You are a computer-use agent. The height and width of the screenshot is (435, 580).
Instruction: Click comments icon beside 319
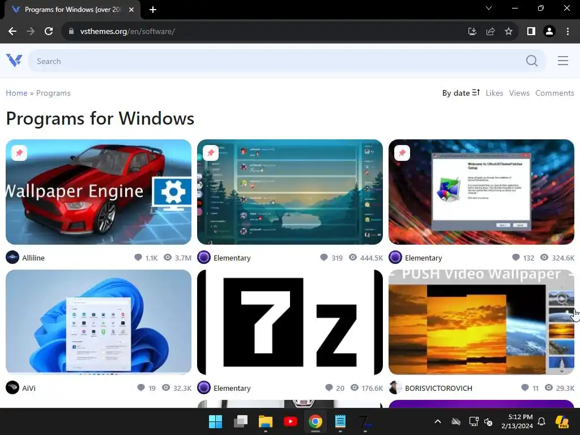click(323, 258)
